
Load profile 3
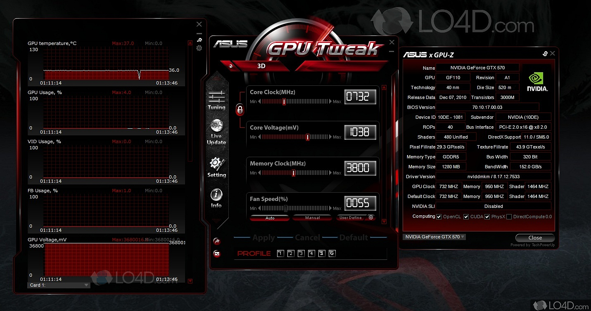[301, 253]
